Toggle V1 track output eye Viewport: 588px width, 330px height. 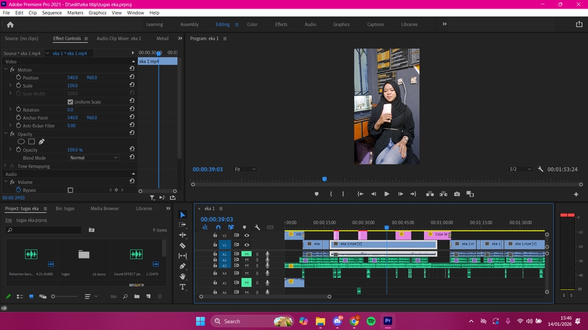(247, 245)
